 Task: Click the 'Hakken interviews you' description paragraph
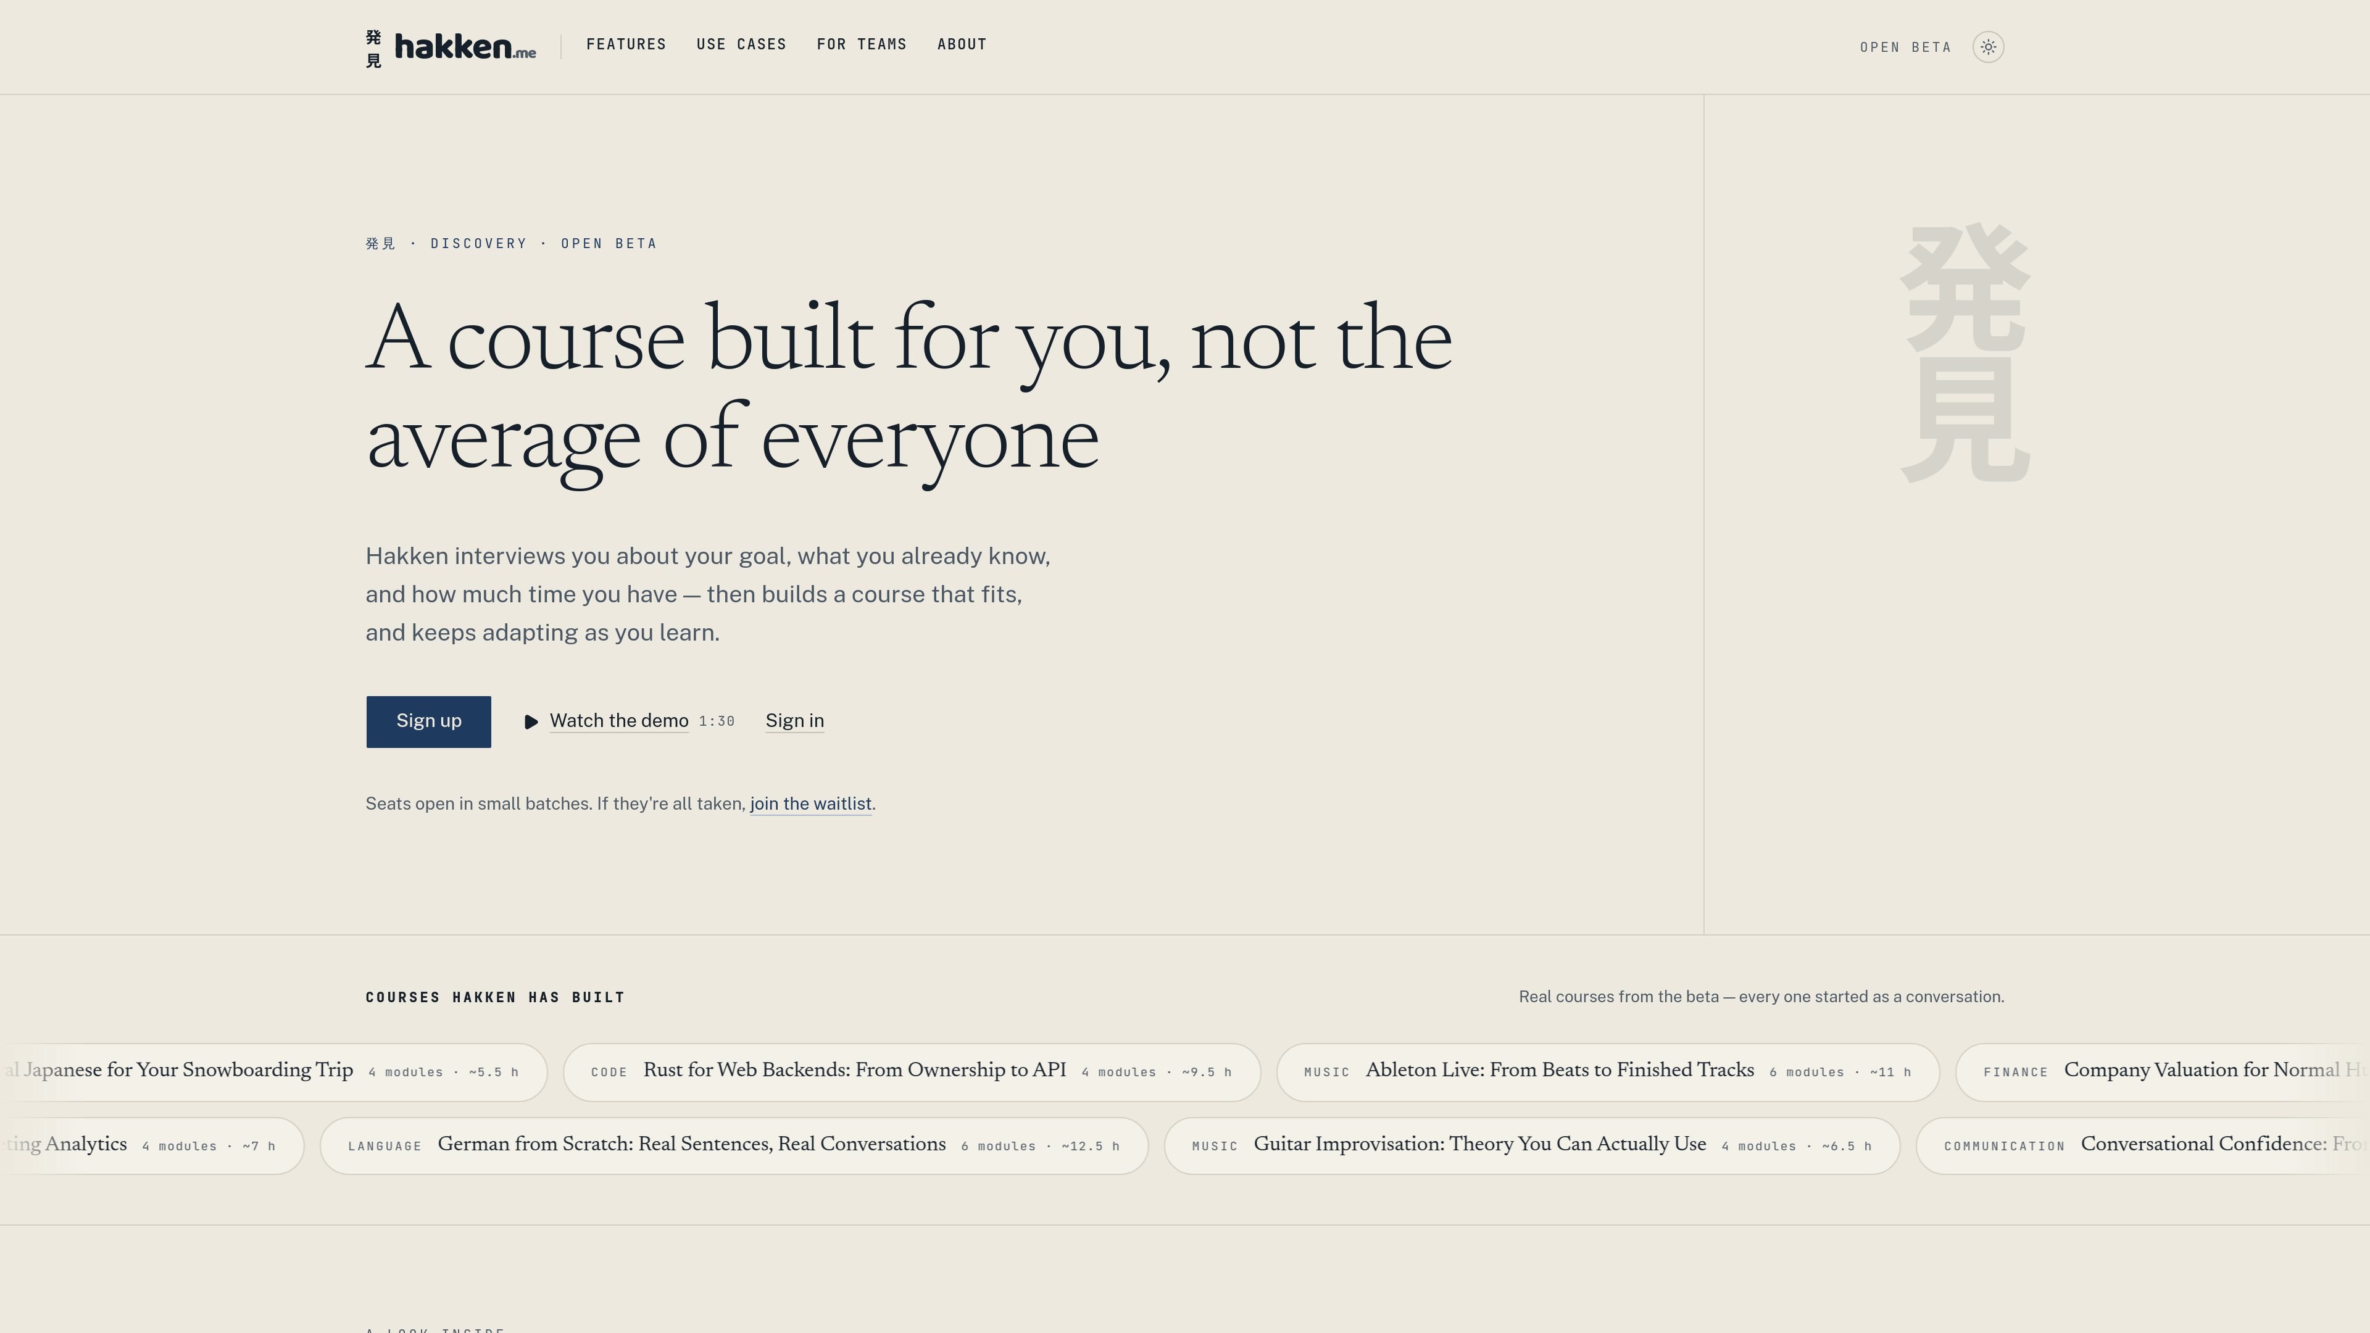(707, 594)
